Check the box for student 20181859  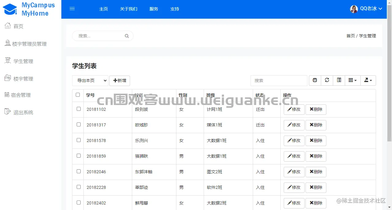pyautogui.click(x=79, y=156)
